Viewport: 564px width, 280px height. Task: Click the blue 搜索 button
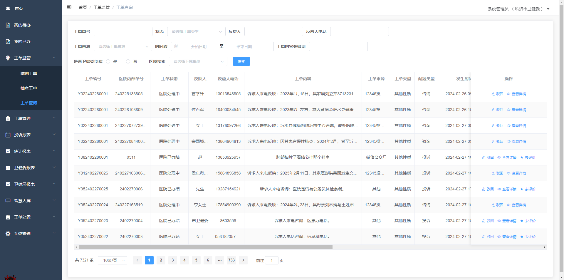tap(241, 61)
